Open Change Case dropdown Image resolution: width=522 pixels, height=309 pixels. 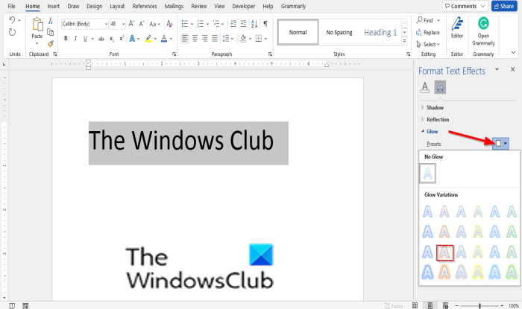click(x=155, y=24)
